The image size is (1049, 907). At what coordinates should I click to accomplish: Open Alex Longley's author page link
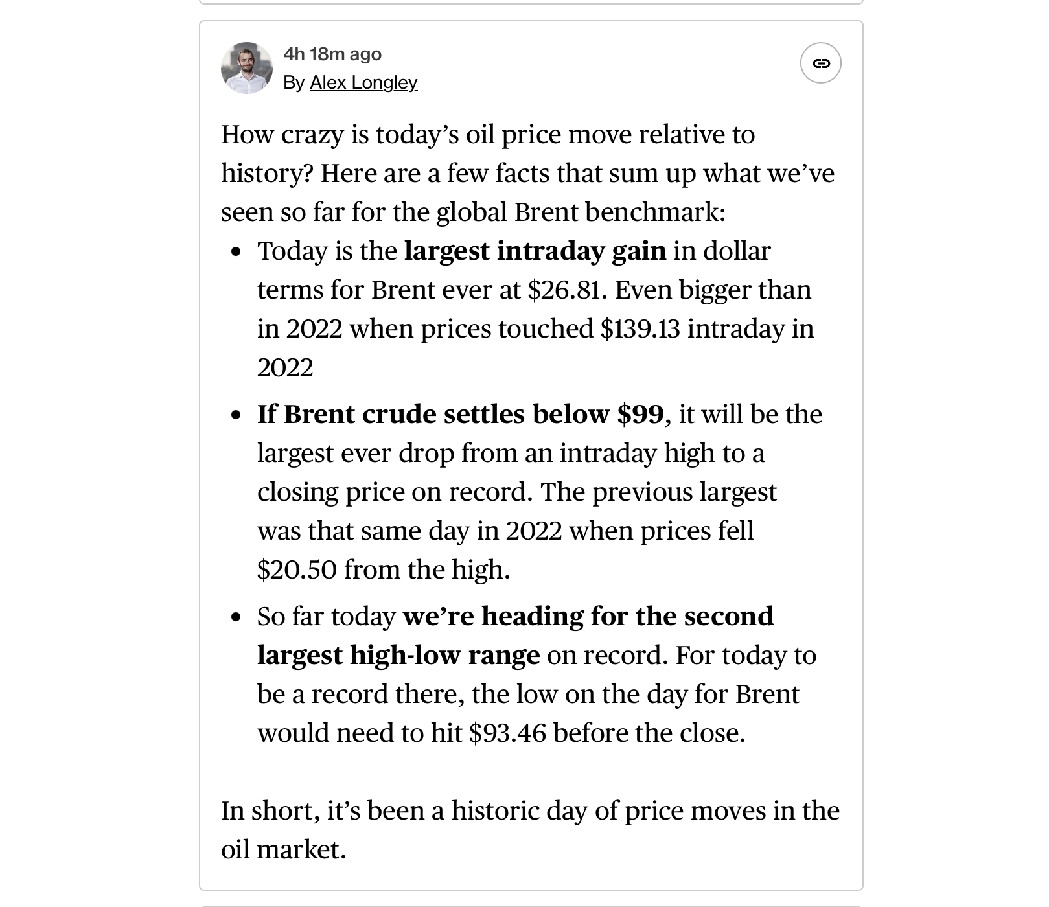pos(363,82)
